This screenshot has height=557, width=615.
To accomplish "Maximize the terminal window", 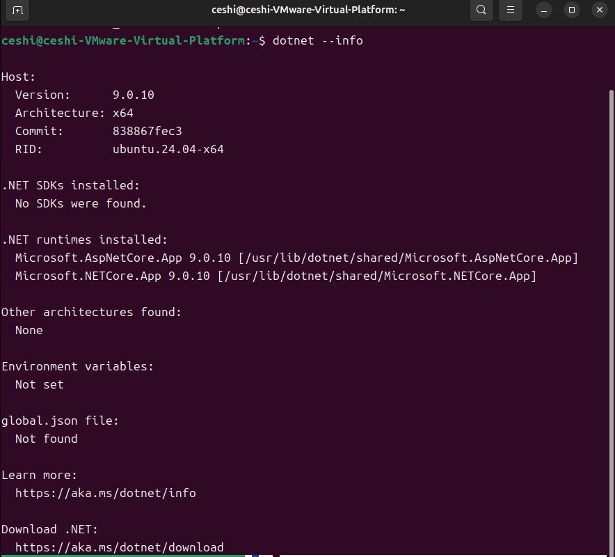I will click(x=572, y=10).
